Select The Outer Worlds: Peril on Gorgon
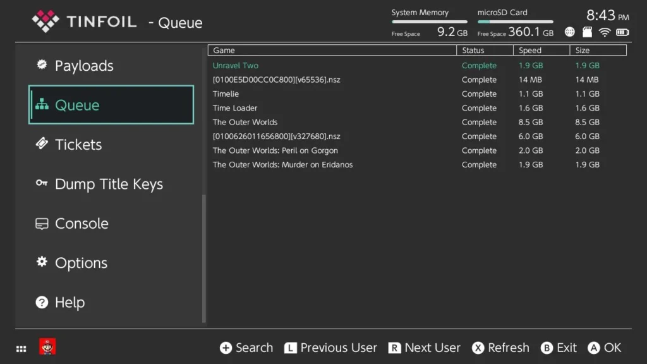The image size is (647, 364). click(417, 150)
